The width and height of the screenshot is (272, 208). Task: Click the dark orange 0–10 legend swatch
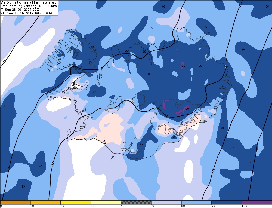click(15, 203)
